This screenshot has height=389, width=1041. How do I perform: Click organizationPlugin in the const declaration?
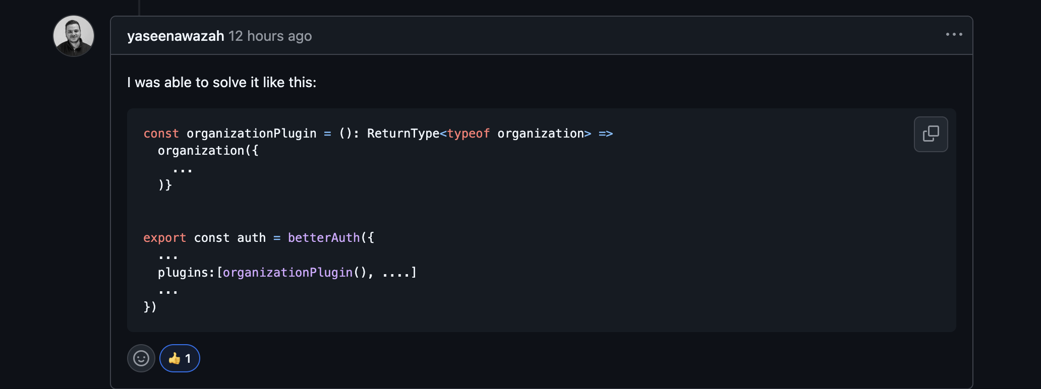point(251,134)
